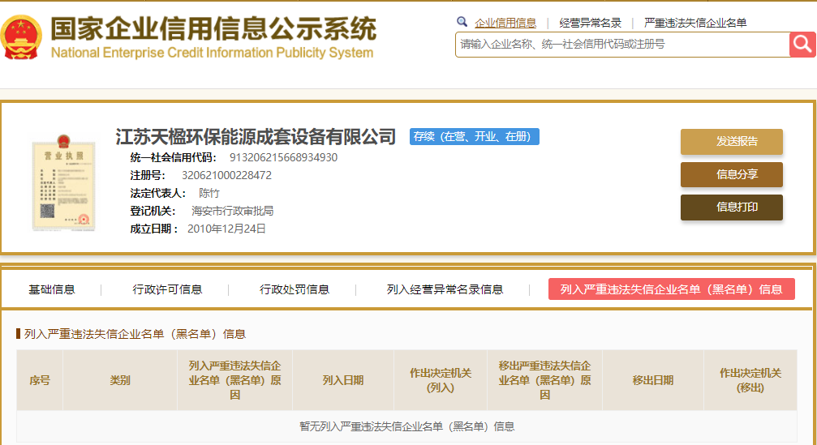Screen dimensions: 817x445
Task: Select 企业信用信息 search category
Action: click(505, 23)
